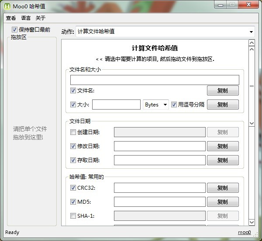Click the scroll-to-bottom arrow icon
262x241 pixels.
point(252,222)
